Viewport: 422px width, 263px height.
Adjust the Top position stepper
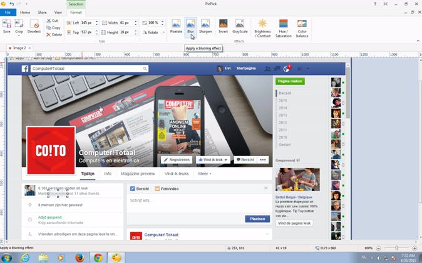pyautogui.click(x=97, y=32)
